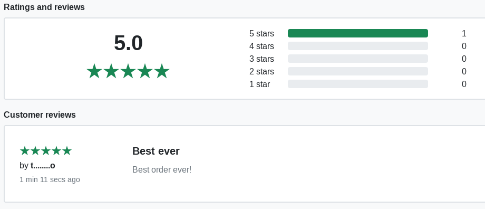Click the empty 3 stars rating bar
The width and height of the screenshot is (485, 209).
point(358,59)
